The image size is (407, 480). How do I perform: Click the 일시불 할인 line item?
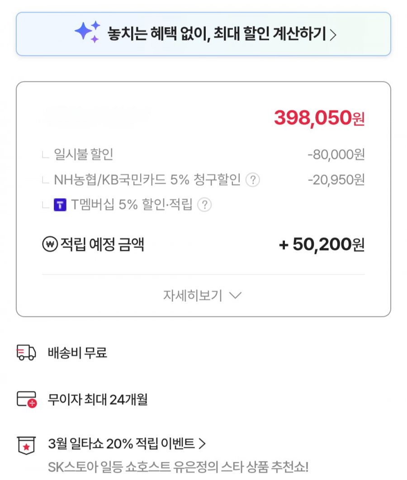[84, 155]
